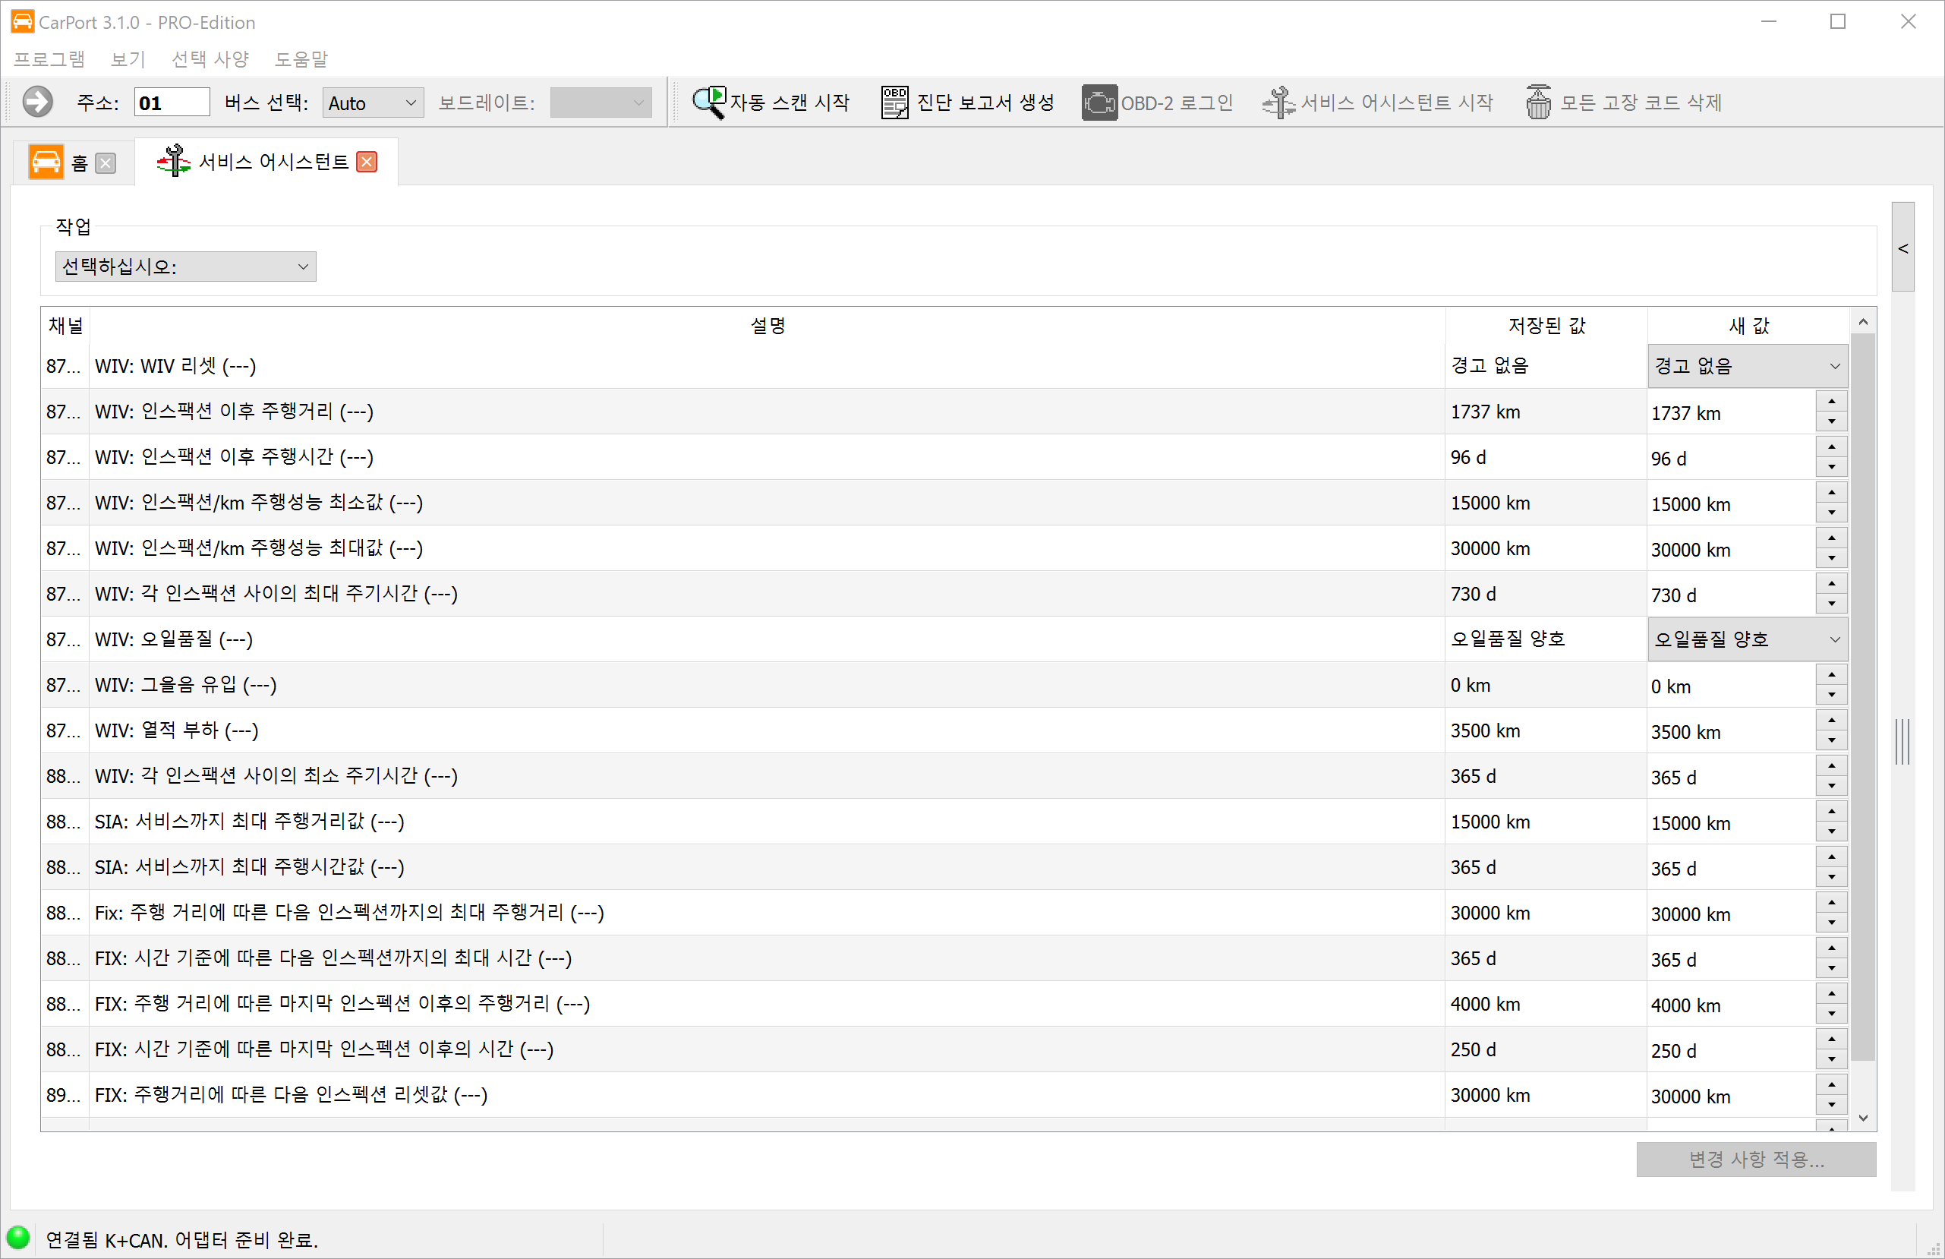The height and width of the screenshot is (1259, 1945).
Task: Open OBD-2 login
Action: click(x=1156, y=102)
